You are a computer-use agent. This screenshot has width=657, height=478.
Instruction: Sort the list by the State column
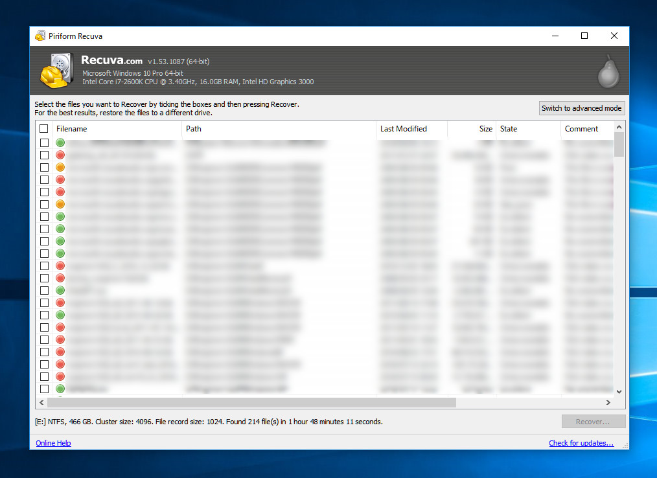(x=528, y=129)
